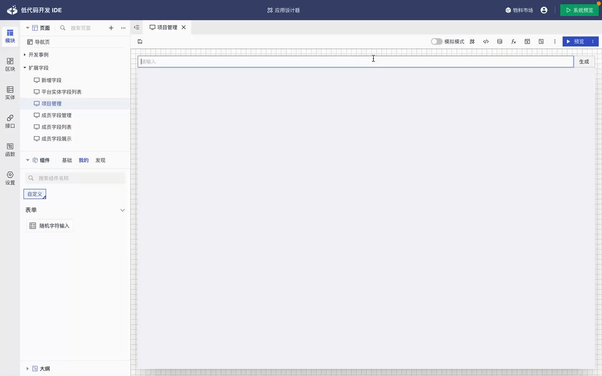Add a new page with plus icon
The height and width of the screenshot is (376, 602).
click(x=111, y=28)
